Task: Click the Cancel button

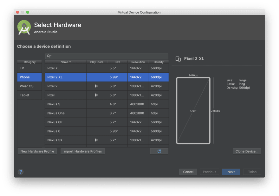Action: pos(188,172)
